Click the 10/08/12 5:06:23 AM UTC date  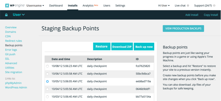coord(67,66)
